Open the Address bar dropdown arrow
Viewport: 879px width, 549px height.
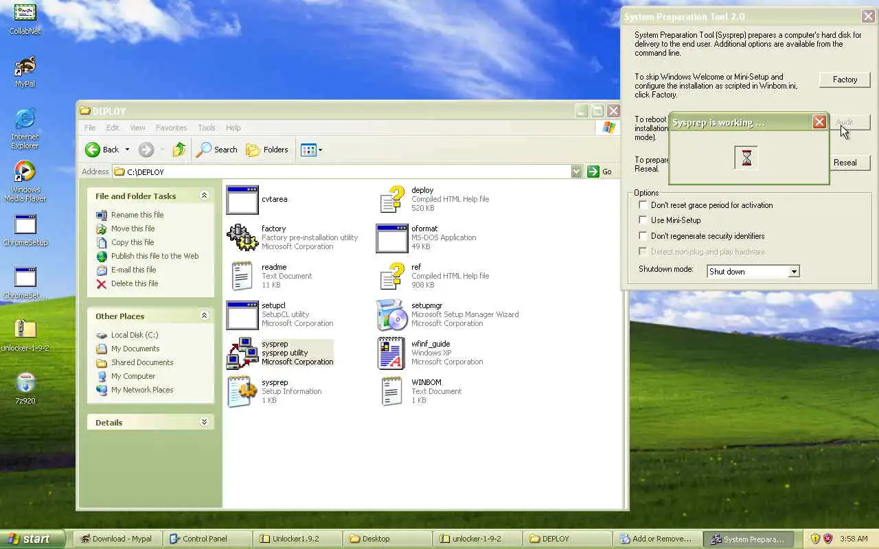(577, 172)
